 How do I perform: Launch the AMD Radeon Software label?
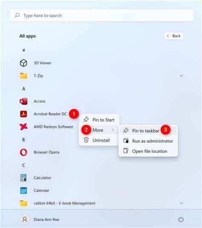point(53,127)
